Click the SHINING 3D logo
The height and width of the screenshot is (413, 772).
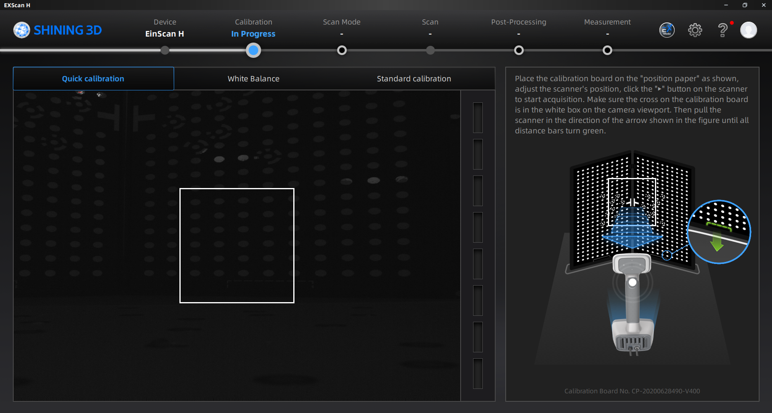tap(58, 30)
